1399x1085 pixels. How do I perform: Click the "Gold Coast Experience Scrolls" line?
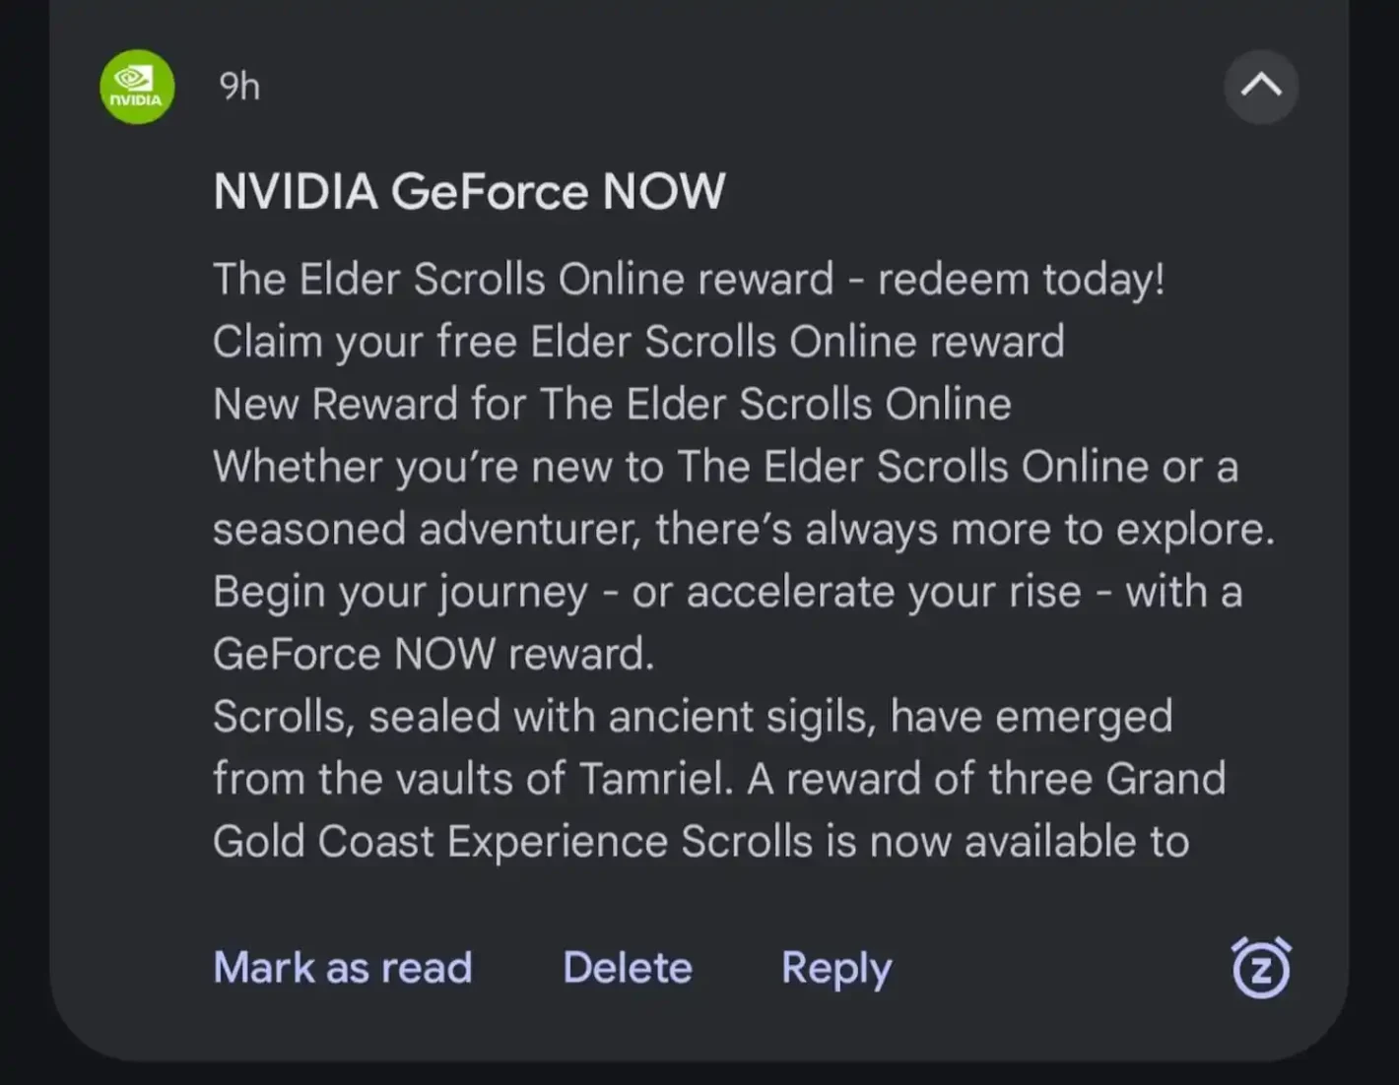[x=700, y=842]
